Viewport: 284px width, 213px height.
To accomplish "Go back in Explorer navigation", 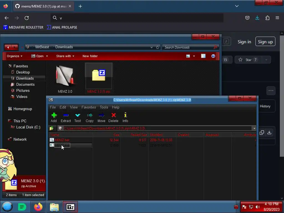I will (8, 47).
